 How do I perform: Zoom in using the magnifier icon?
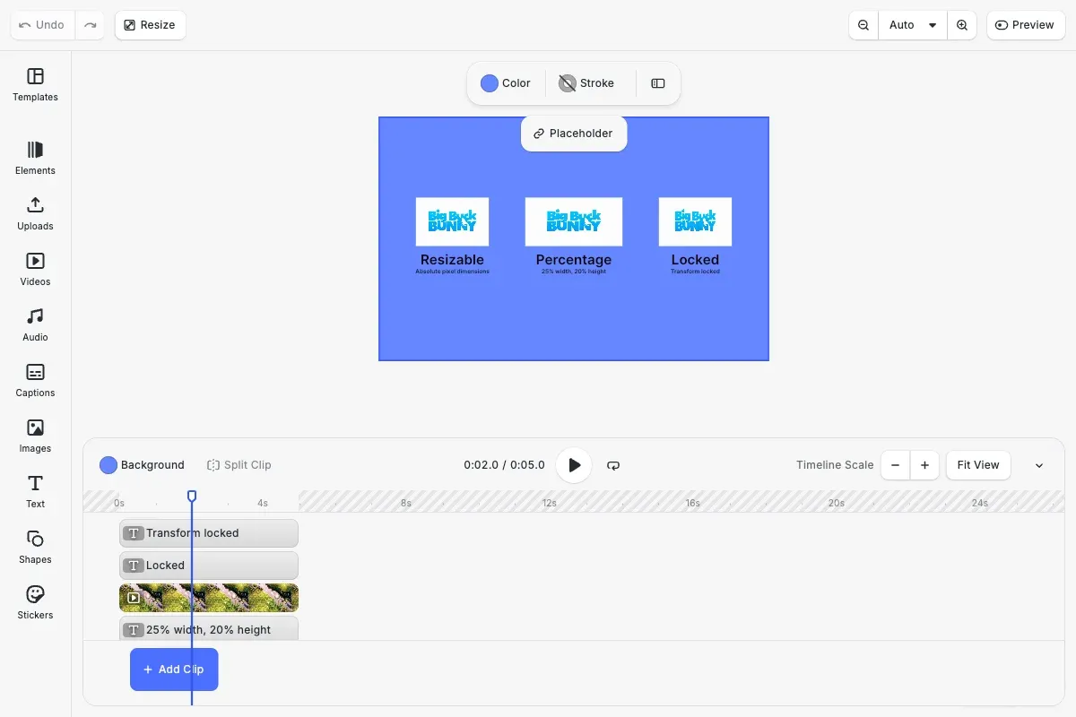point(961,24)
